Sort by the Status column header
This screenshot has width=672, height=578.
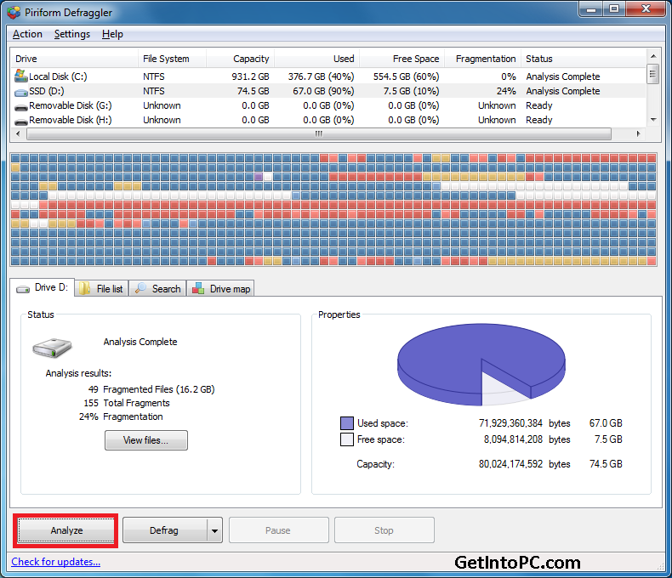pos(584,59)
